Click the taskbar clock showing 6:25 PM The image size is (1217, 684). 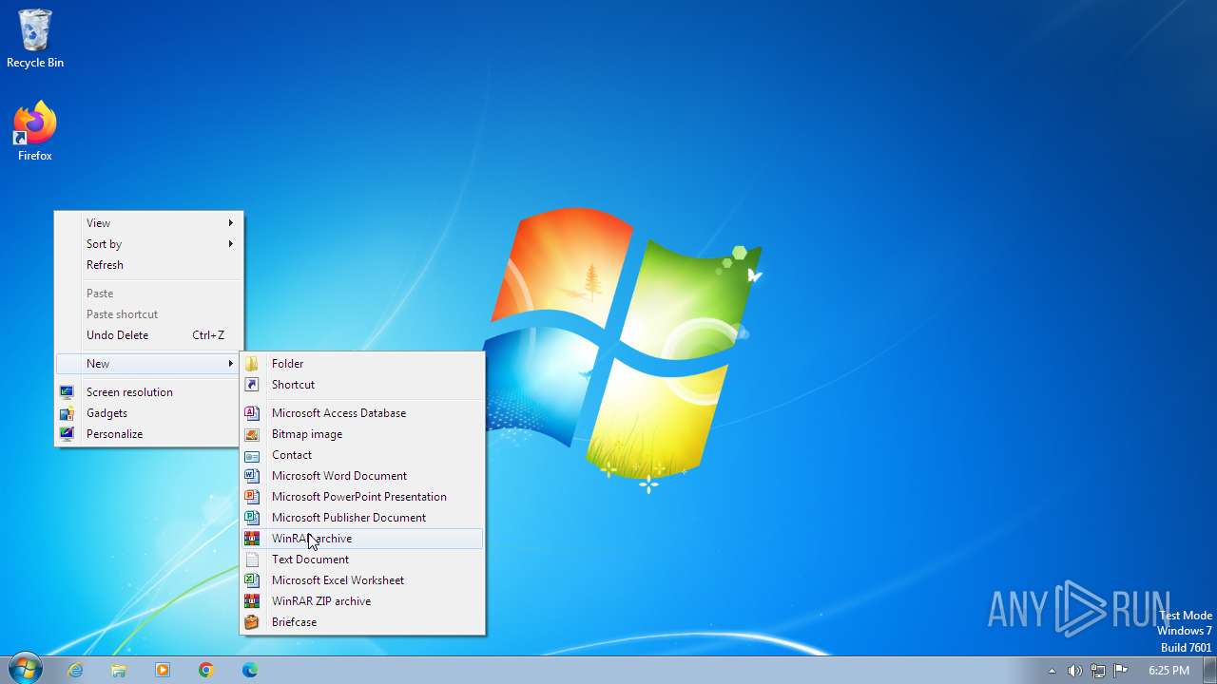(1169, 671)
